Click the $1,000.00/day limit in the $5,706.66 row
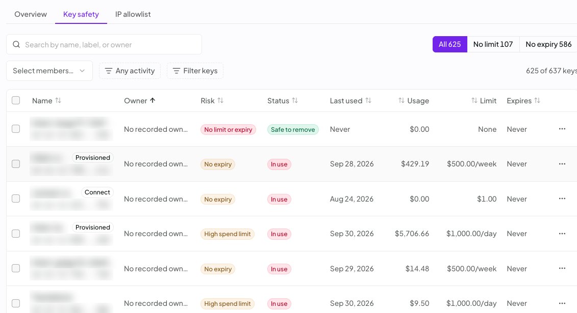This screenshot has height=313, width=577. [471, 234]
